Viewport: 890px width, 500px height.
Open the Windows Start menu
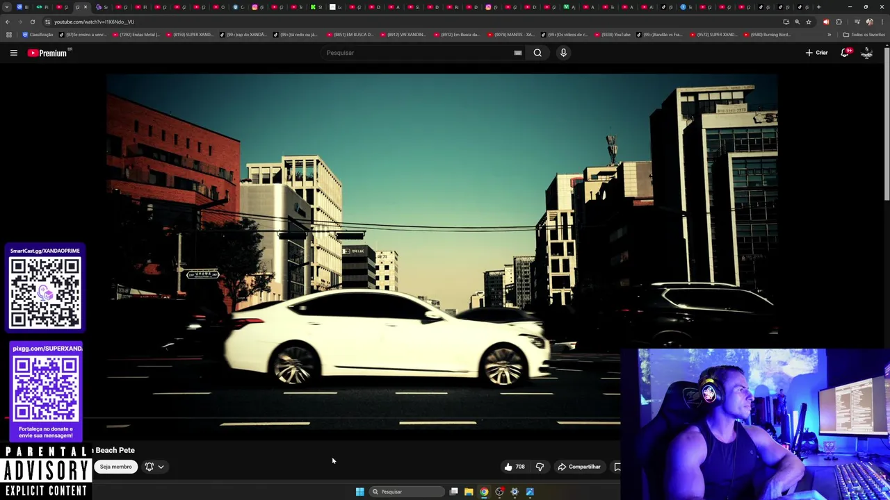click(359, 492)
